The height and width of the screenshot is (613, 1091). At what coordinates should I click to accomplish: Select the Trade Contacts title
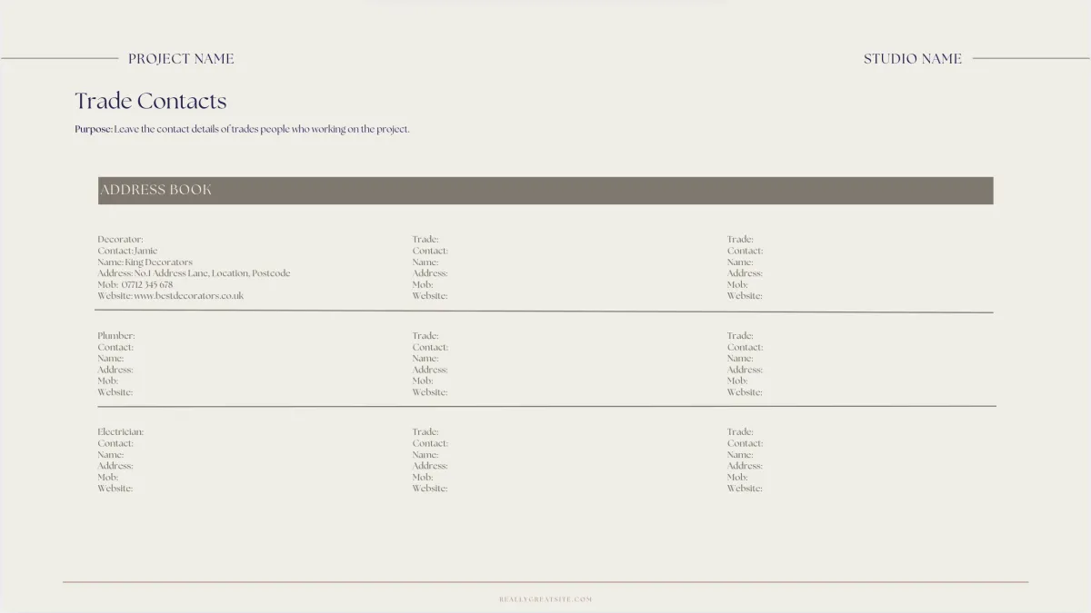(151, 101)
